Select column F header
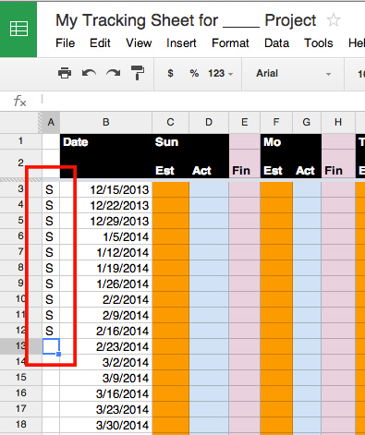This screenshot has height=435, width=365. pos(276,123)
